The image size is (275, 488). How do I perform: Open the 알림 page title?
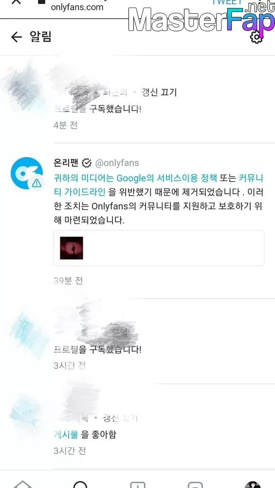point(40,37)
